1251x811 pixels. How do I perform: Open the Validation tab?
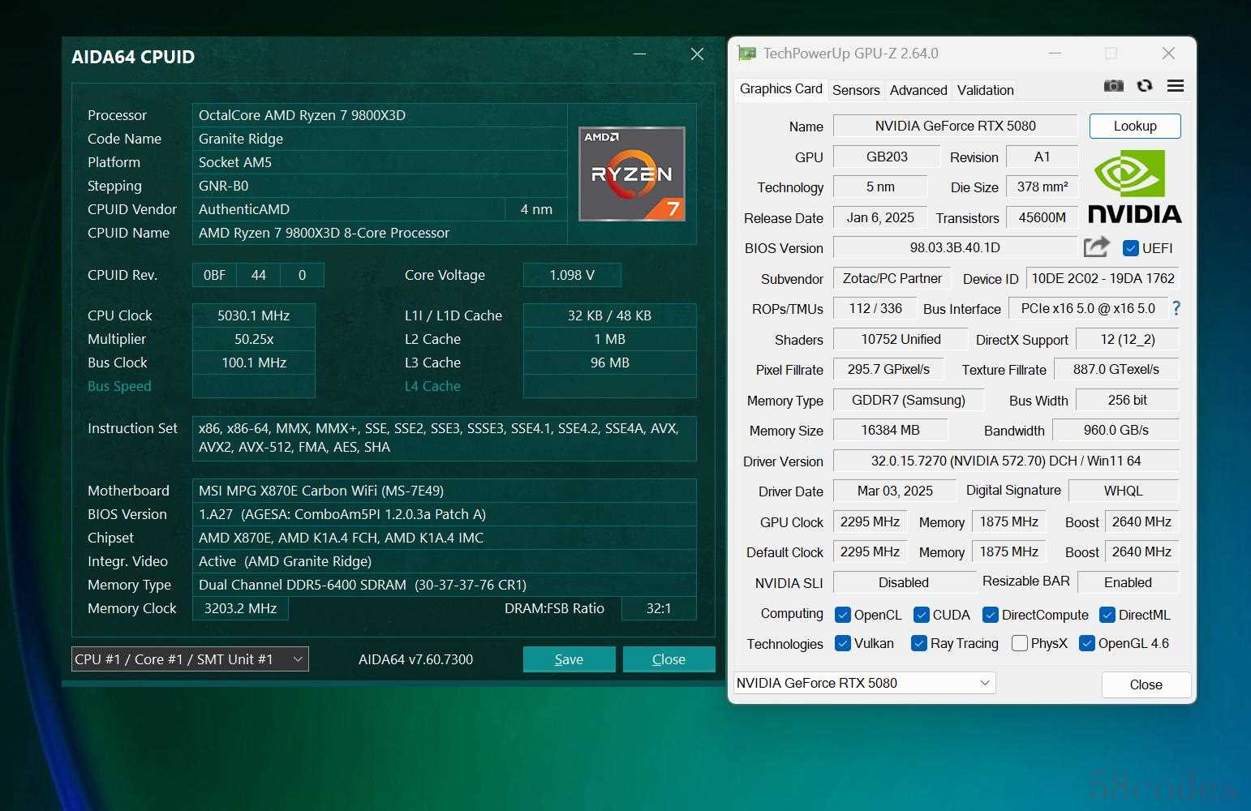[985, 90]
